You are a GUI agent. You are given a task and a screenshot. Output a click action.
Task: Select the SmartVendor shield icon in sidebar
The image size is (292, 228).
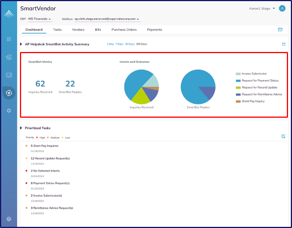pyautogui.click(x=9, y=93)
